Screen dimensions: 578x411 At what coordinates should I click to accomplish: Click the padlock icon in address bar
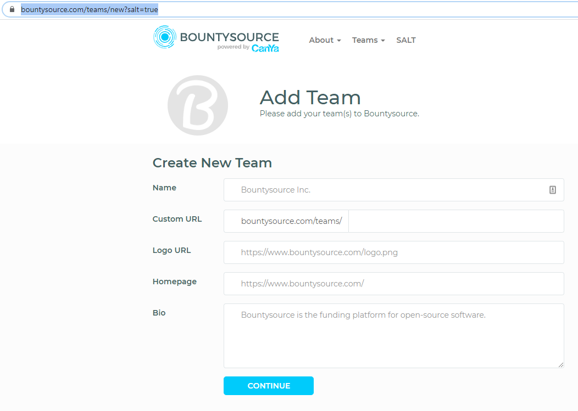click(12, 9)
